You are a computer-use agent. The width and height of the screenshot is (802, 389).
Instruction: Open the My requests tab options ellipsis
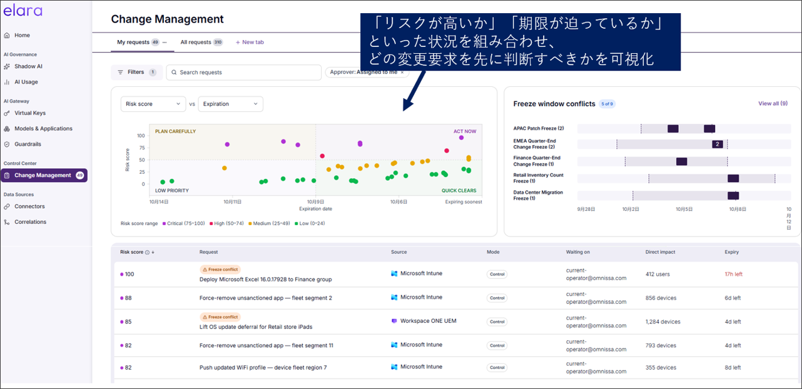[165, 43]
